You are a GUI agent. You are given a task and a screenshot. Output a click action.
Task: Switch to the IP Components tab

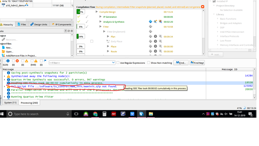click(x=61, y=24)
